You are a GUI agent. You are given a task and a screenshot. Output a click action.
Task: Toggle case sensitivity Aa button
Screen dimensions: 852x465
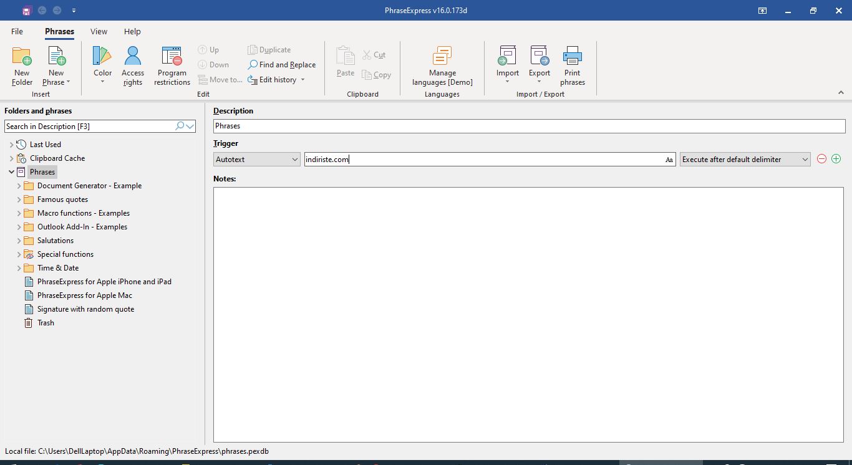point(669,160)
